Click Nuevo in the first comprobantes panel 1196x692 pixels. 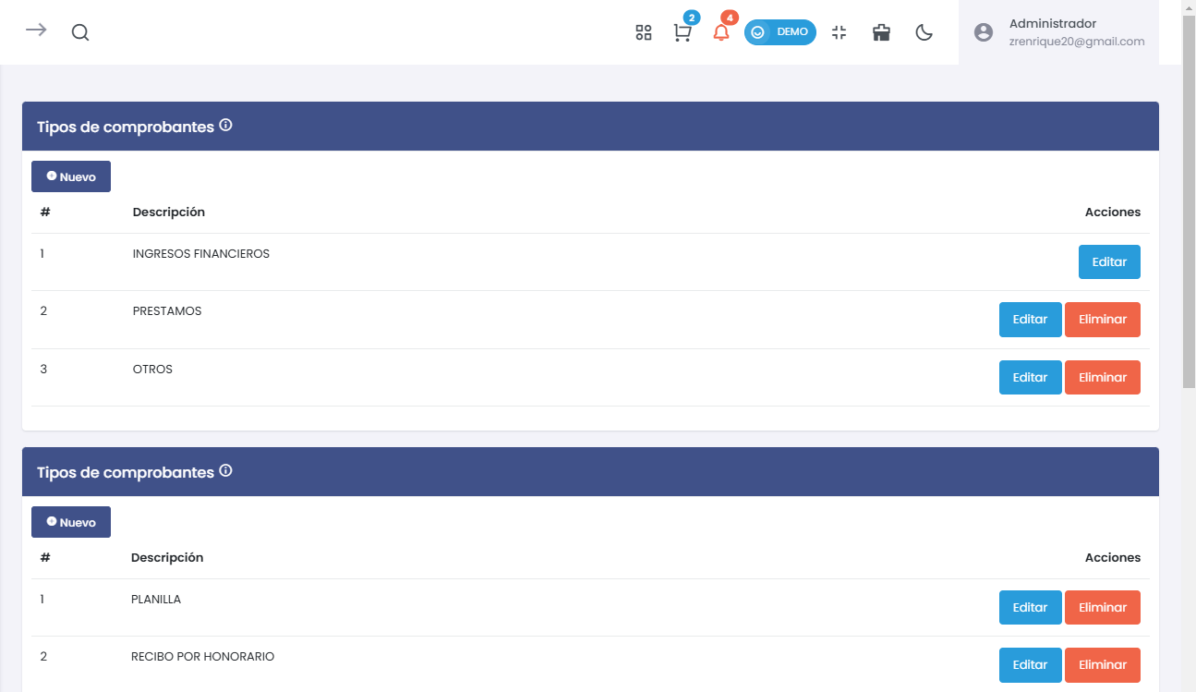pyautogui.click(x=71, y=176)
